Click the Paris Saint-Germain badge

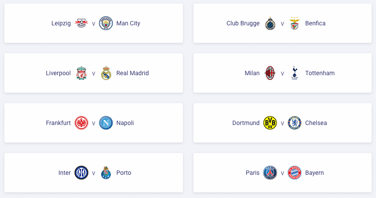[270, 173]
